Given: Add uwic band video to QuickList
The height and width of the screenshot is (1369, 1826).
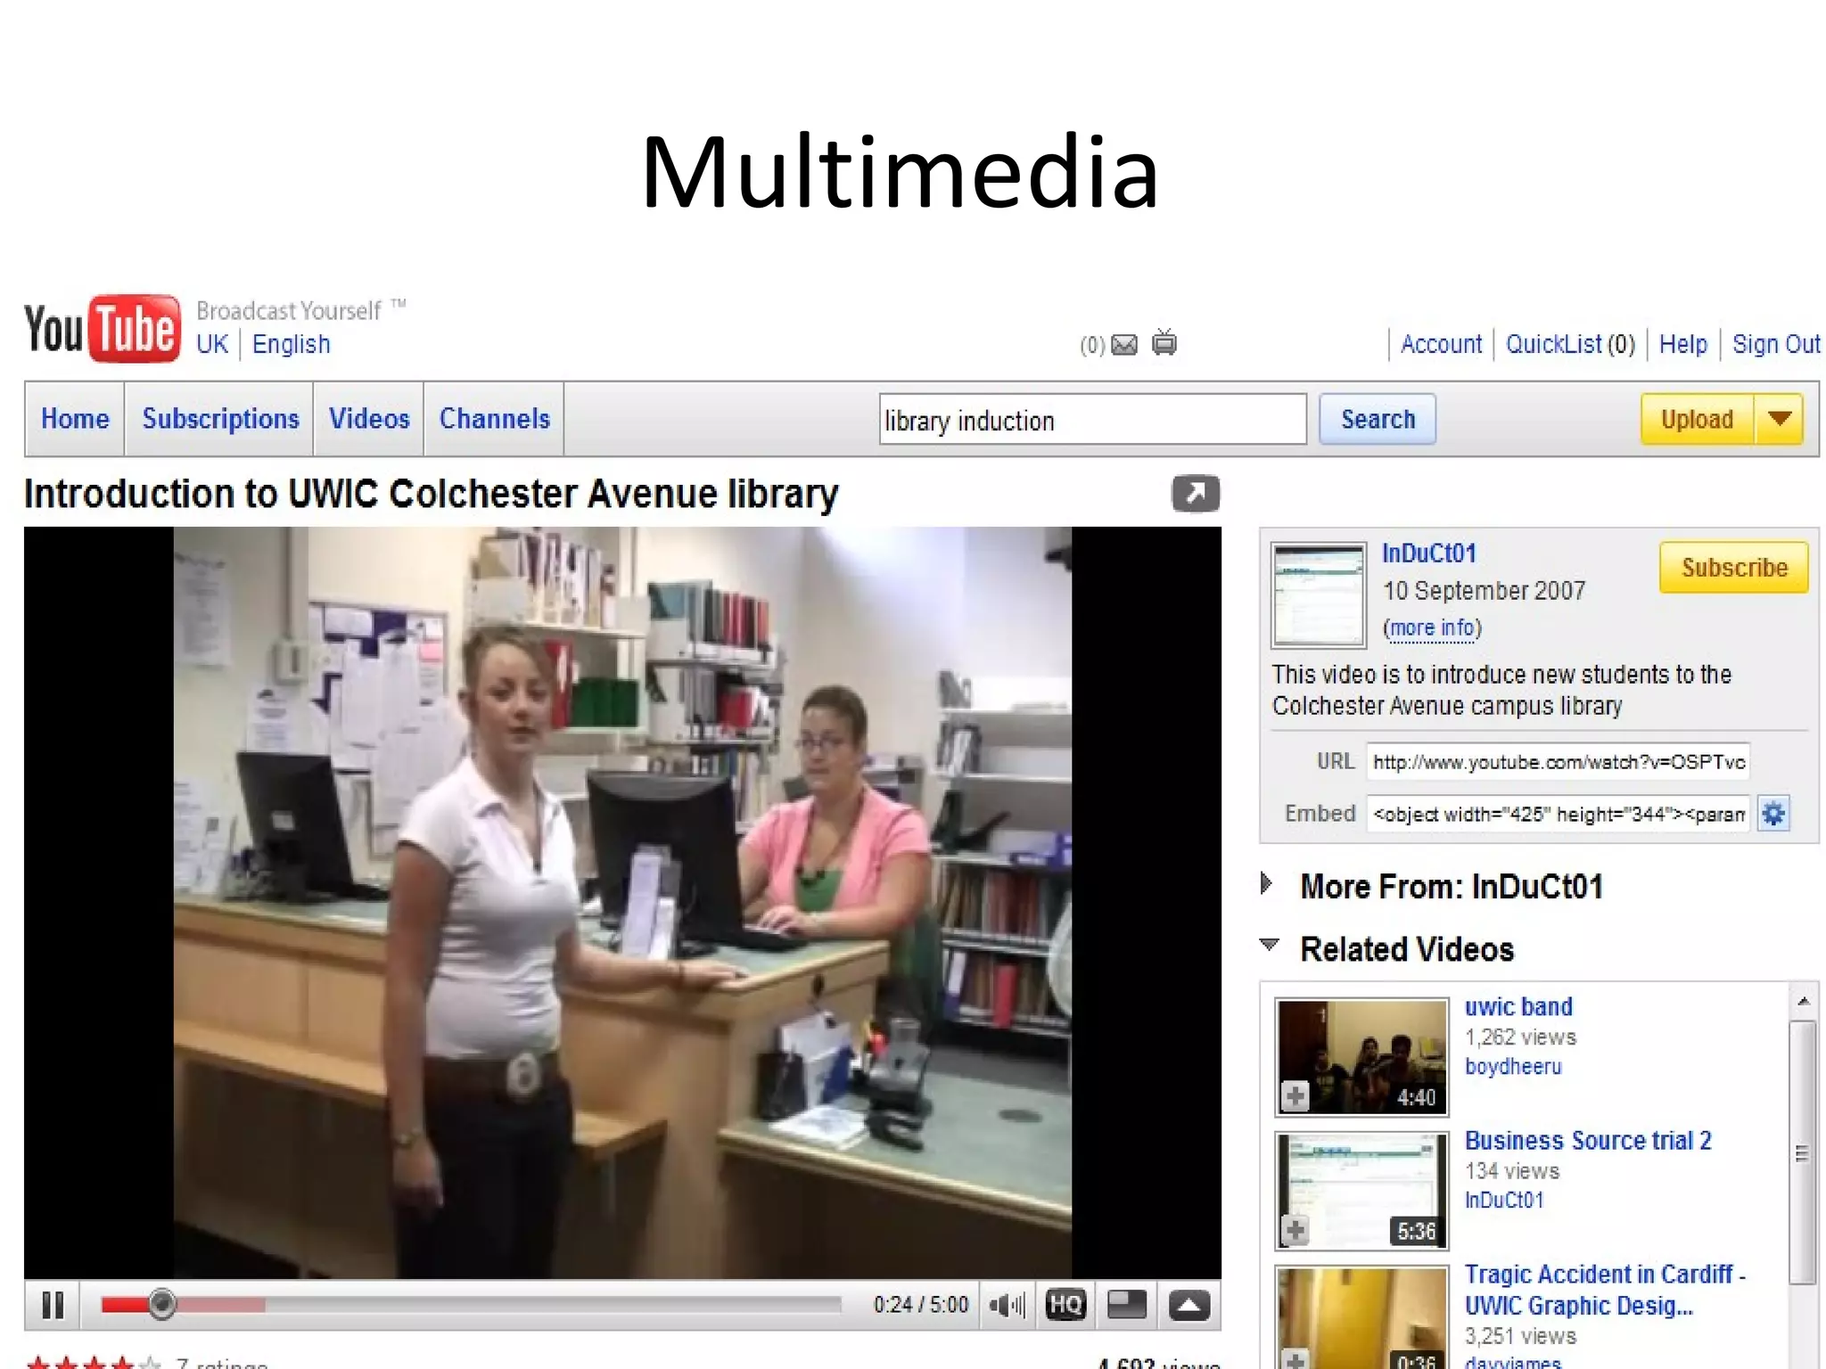Looking at the screenshot, I should click(1295, 1095).
